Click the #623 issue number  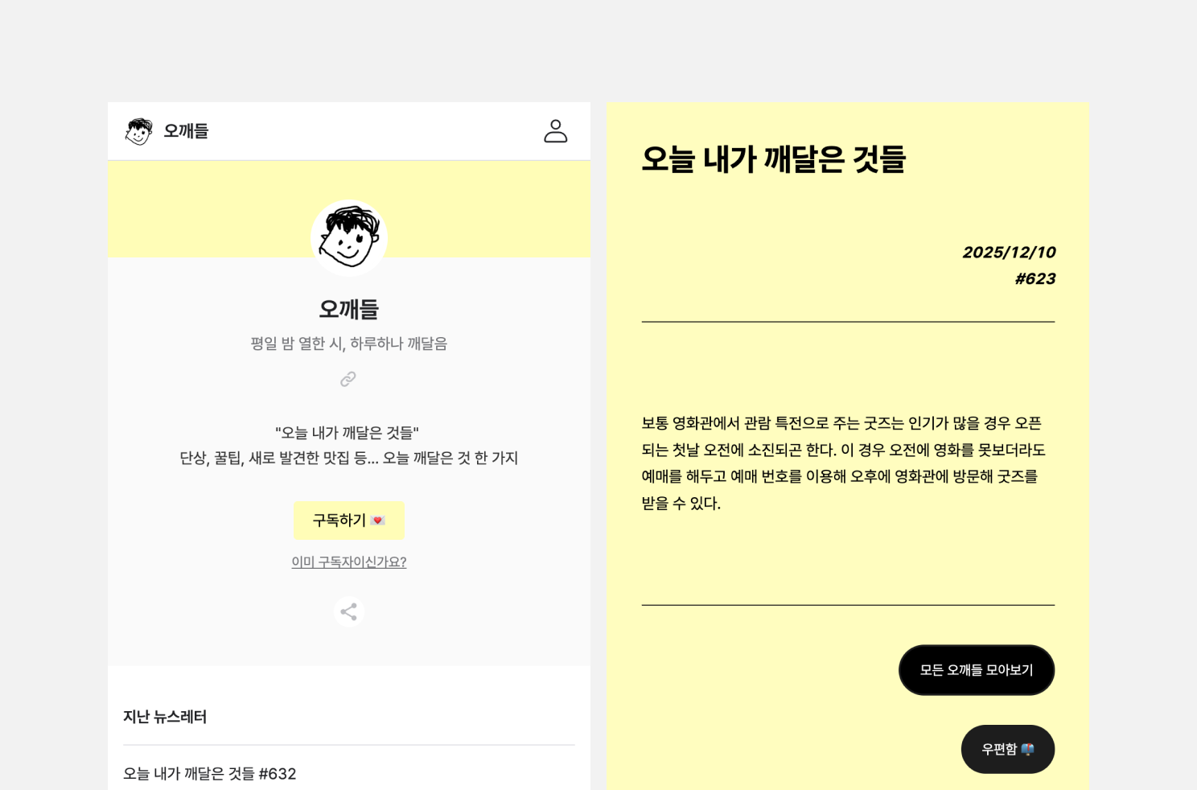point(1035,279)
